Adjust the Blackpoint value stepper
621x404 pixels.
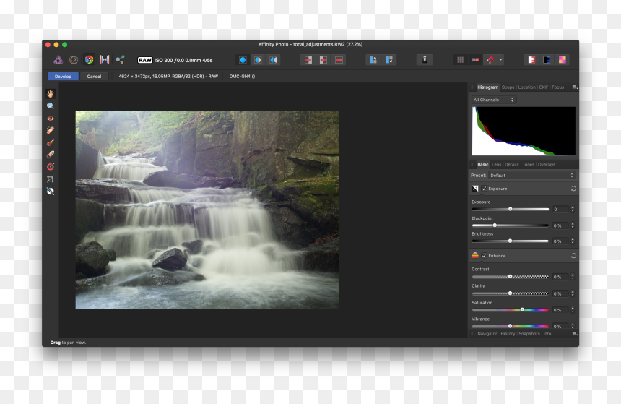coord(573,225)
